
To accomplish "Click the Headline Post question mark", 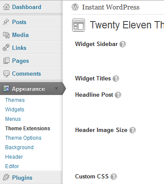I will coord(118,95).
